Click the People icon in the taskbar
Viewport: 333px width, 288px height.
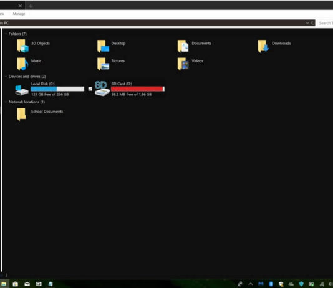point(240,284)
